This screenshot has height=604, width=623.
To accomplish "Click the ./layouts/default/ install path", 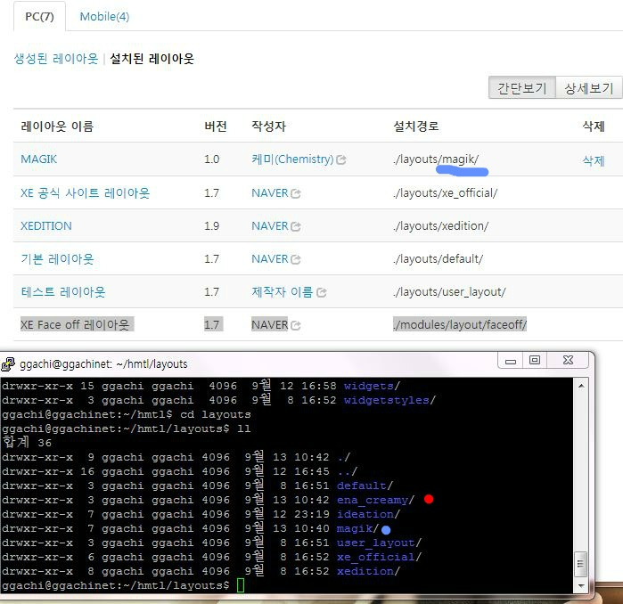I will (438, 259).
